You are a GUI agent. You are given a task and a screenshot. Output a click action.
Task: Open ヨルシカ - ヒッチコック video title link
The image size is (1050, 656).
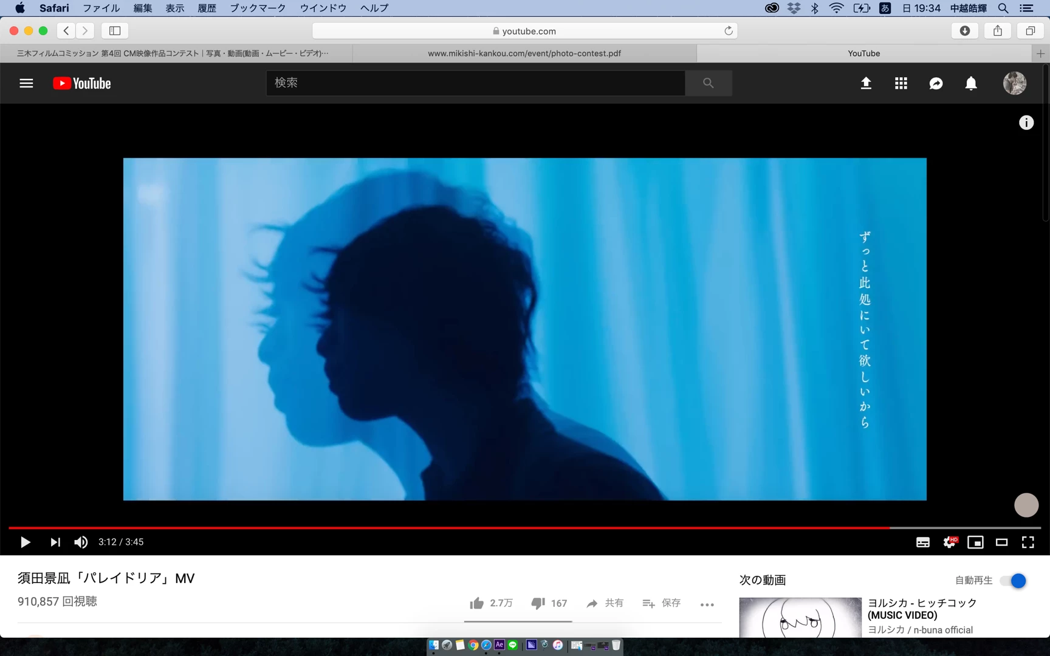click(922, 609)
